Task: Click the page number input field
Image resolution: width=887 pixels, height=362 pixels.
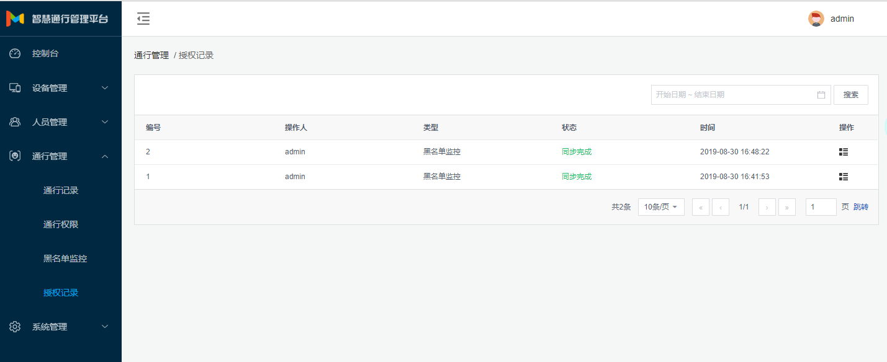Action: (821, 207)
